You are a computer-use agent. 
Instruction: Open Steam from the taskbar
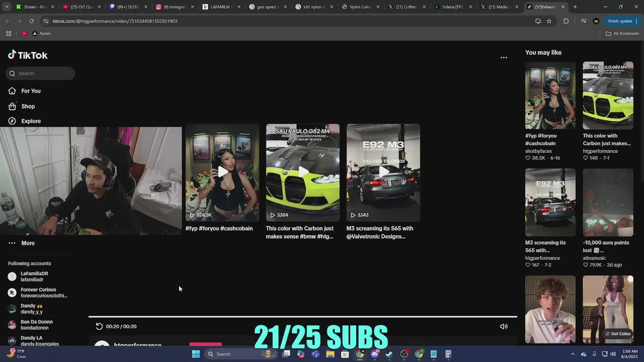389,354
